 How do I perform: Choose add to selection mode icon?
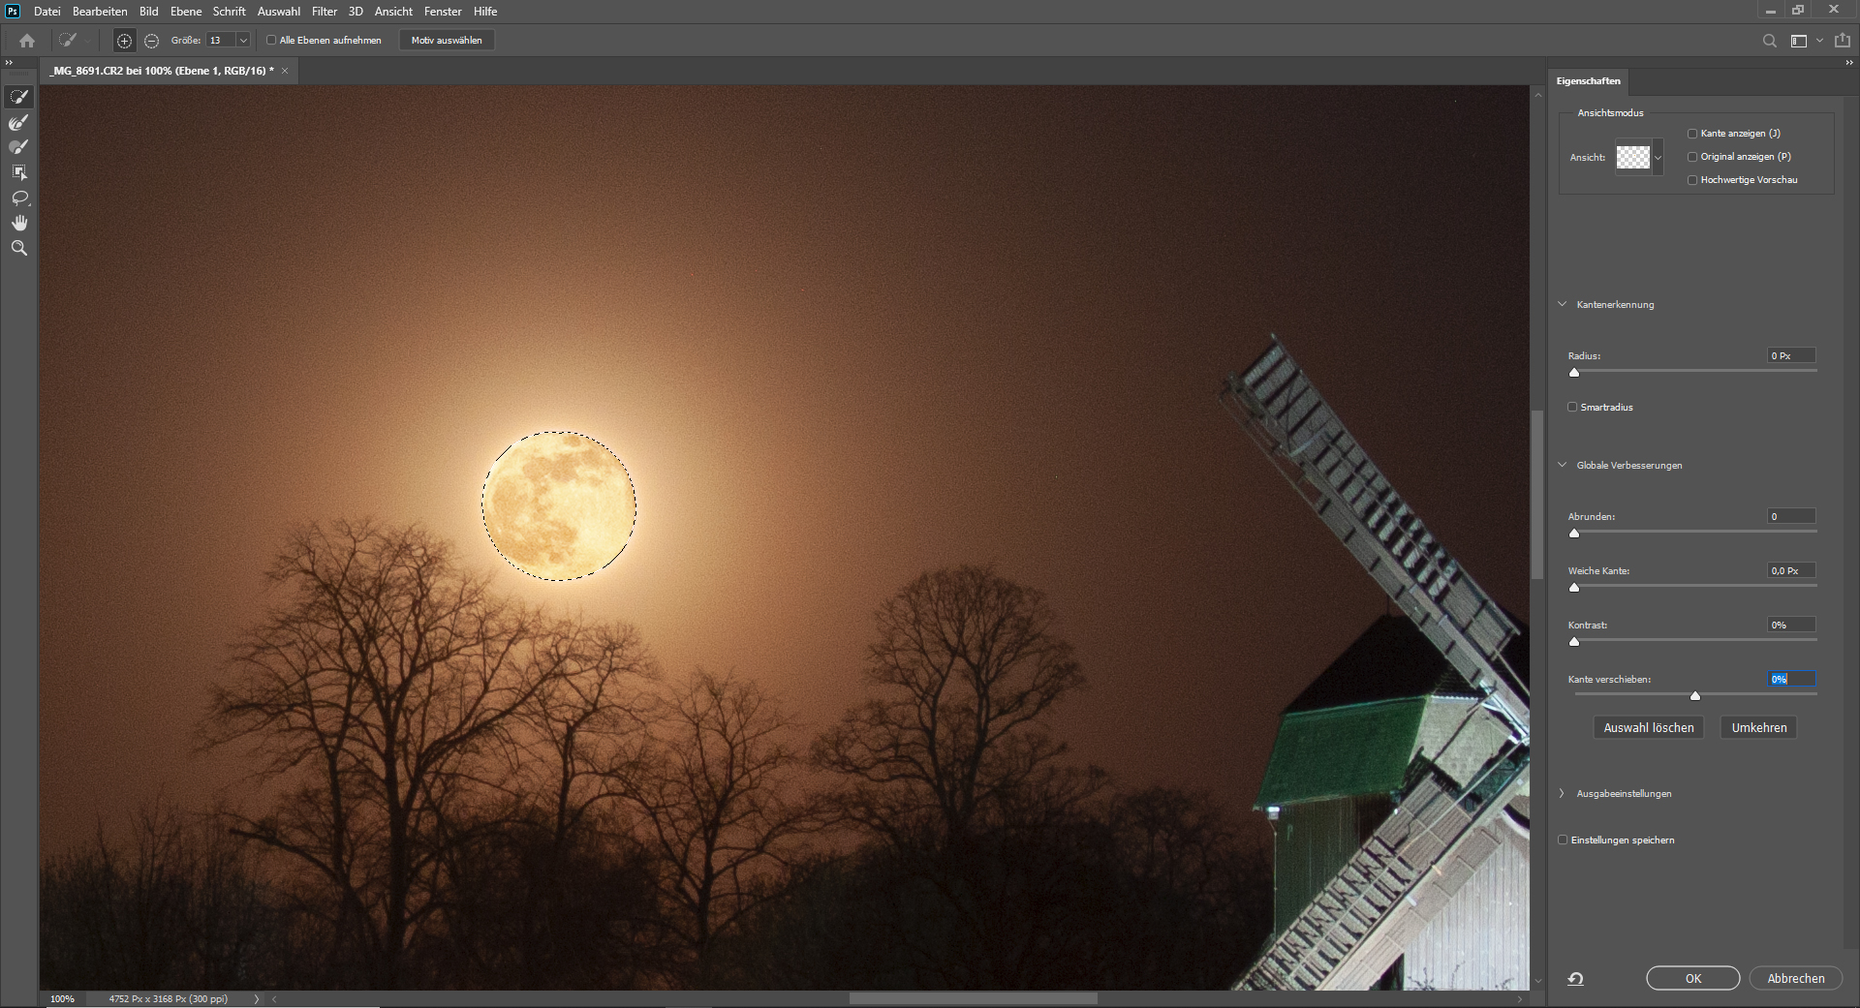click(x=124, y=41)
